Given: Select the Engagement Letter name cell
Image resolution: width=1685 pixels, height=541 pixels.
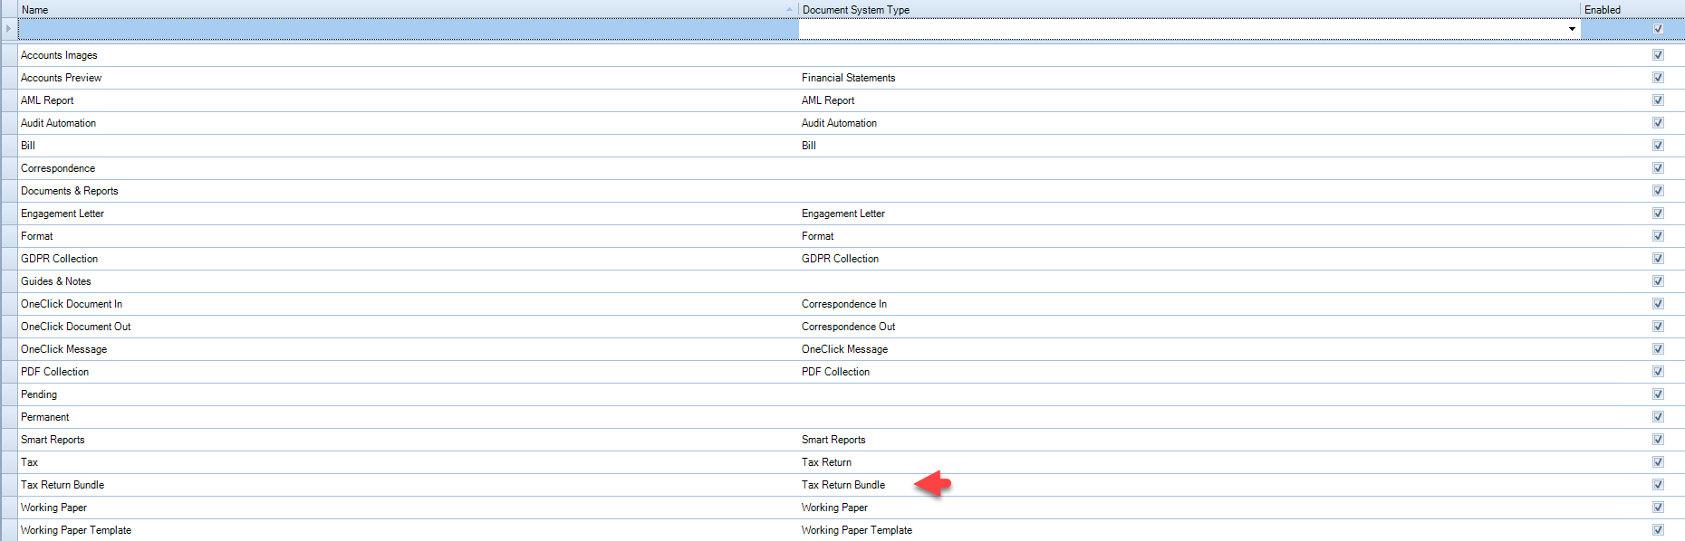Looking at the screenshot, I should click(x=408, y=214).
